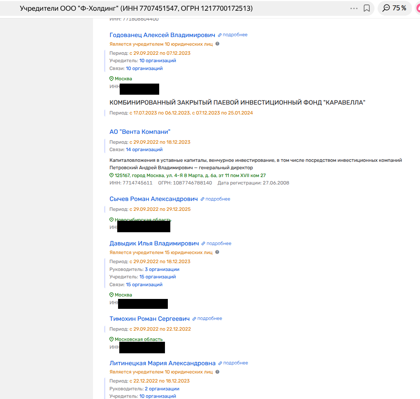
Task: Click the КАРАВЕЛЛА investment fund heading
Action: pos(237,103)
